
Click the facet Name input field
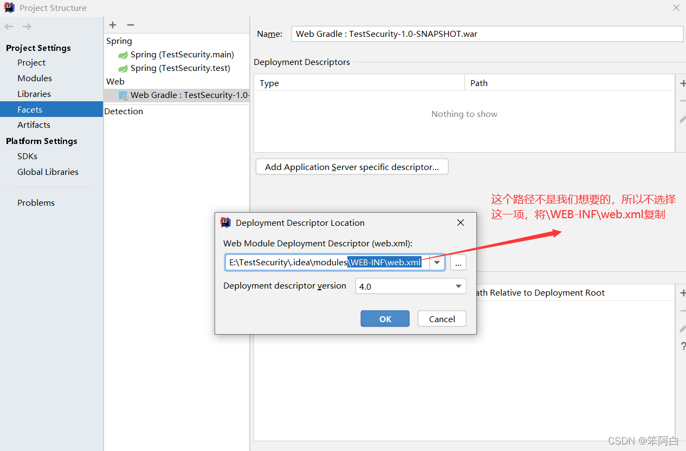487,34
